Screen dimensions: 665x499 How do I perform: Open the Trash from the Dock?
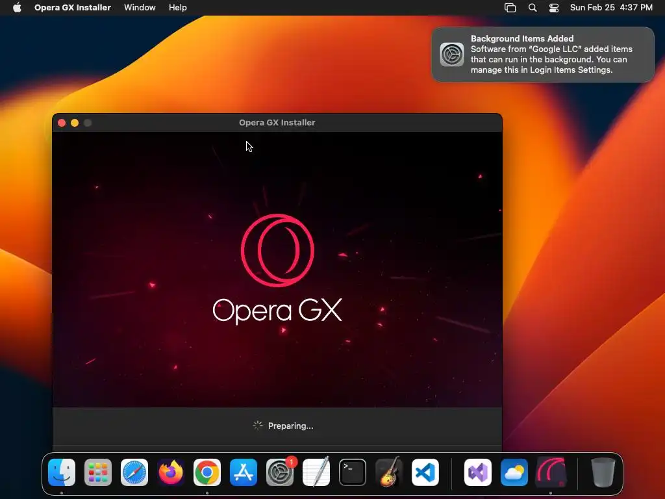(x=603, y=472)
